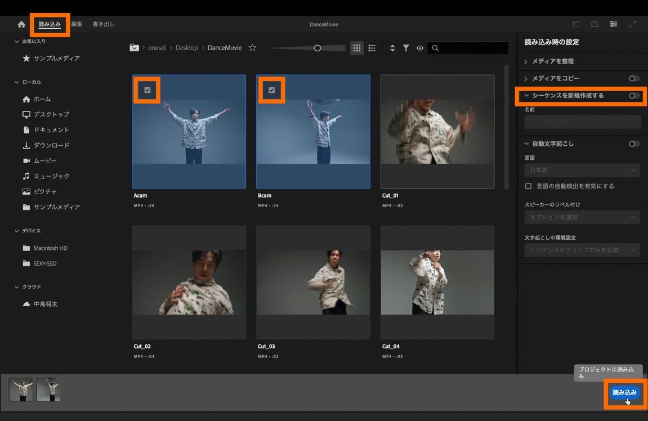648x421 pixels.
Task: Switch to the 書き出し tab
Action: click(x=104, y=24)
